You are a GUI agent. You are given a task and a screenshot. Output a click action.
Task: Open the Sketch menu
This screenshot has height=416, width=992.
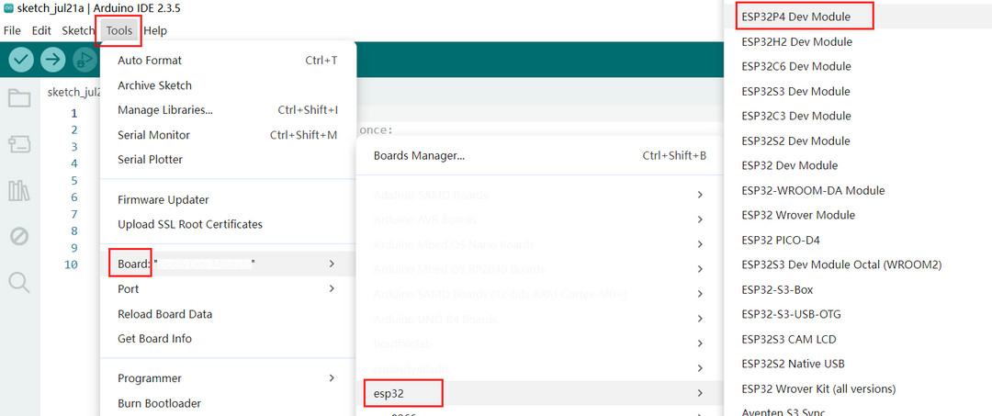78,30
